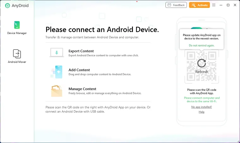
Task: Click the Add Content phone icon
Action: (x=57, y=72)
